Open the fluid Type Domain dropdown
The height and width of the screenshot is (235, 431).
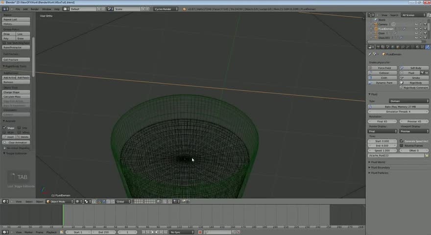409,101
